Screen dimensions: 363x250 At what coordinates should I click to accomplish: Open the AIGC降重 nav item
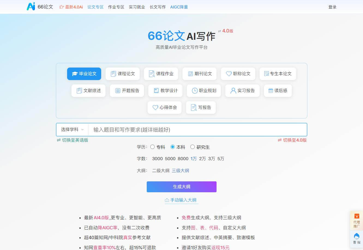[x=179, y=7]
